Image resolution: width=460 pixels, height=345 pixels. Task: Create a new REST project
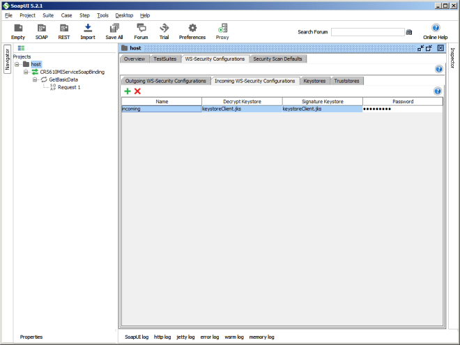point(64,31)
